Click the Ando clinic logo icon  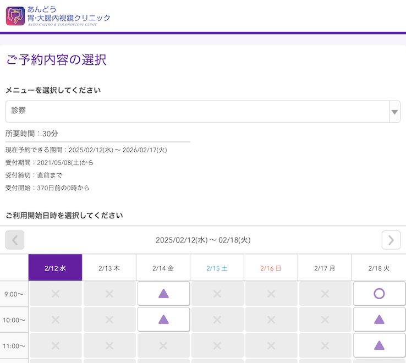[x=15, y=15]
